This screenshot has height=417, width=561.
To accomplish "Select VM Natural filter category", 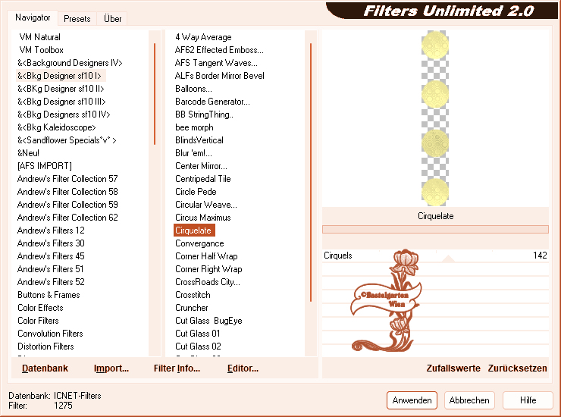I will (39, 37).
